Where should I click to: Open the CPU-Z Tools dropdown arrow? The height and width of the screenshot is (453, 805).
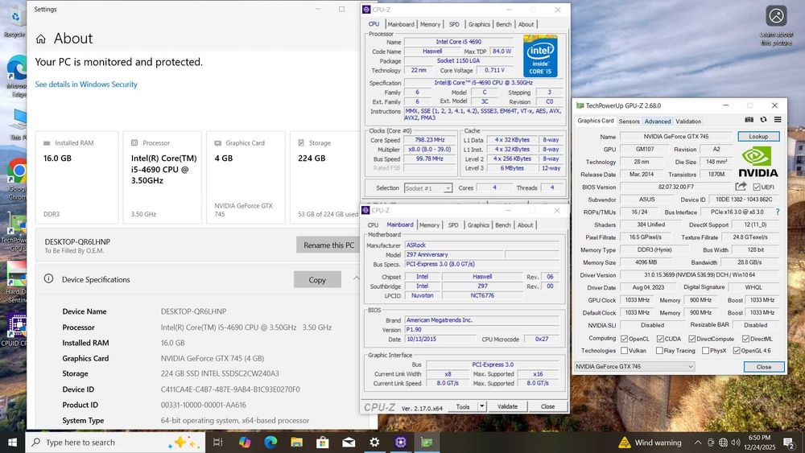(x=481, y=406)
